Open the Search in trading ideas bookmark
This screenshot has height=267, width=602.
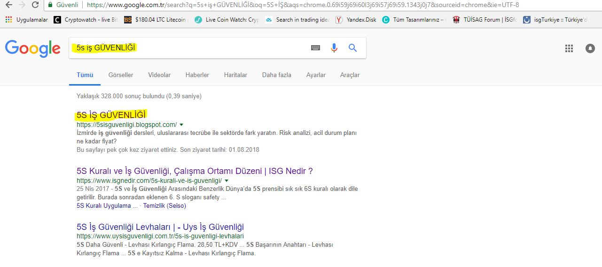297,20
